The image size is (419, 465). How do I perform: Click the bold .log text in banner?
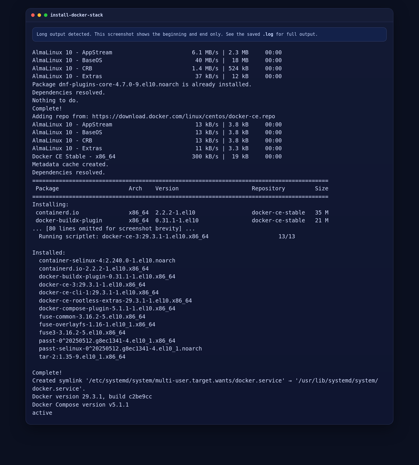[x=268, y=34]
